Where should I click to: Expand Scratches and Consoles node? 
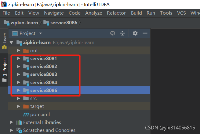pos(12,130)
